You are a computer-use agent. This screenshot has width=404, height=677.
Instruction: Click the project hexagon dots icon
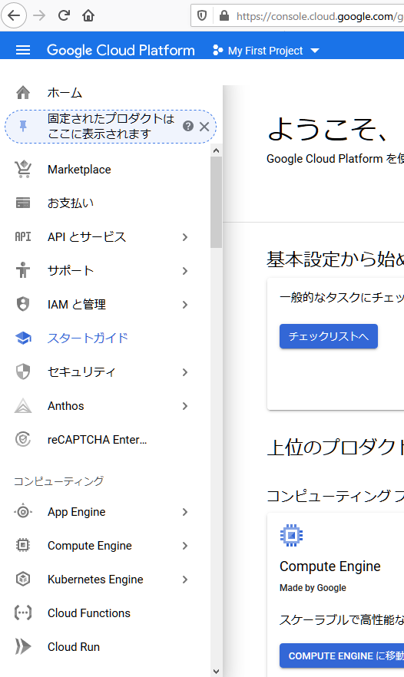pyautogui.click(x=218, y=51)
